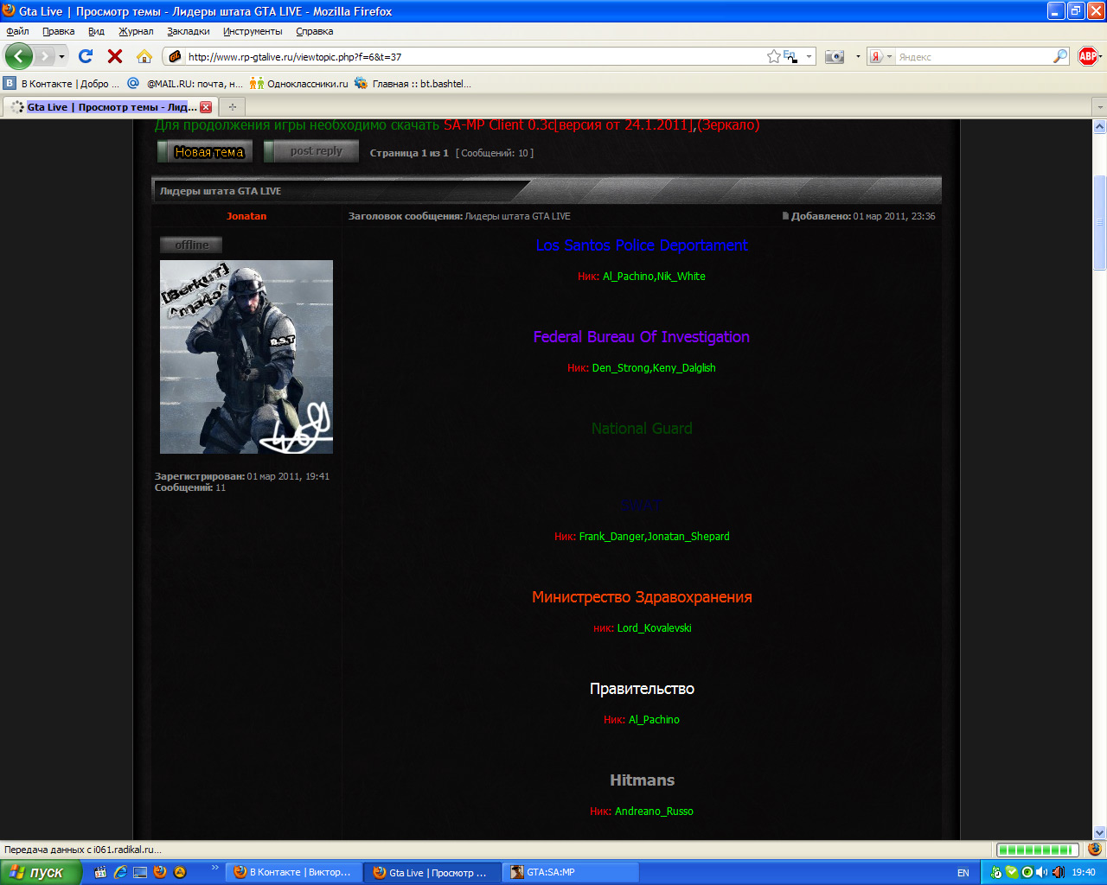Go to the Home page icon

pos(144,56)
